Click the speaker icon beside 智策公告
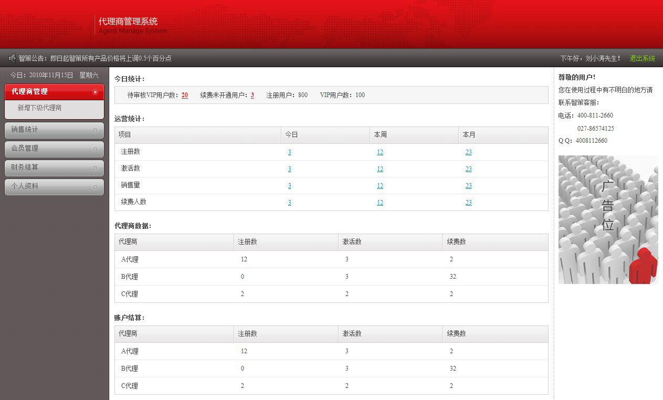 click(x=12, y=58)
